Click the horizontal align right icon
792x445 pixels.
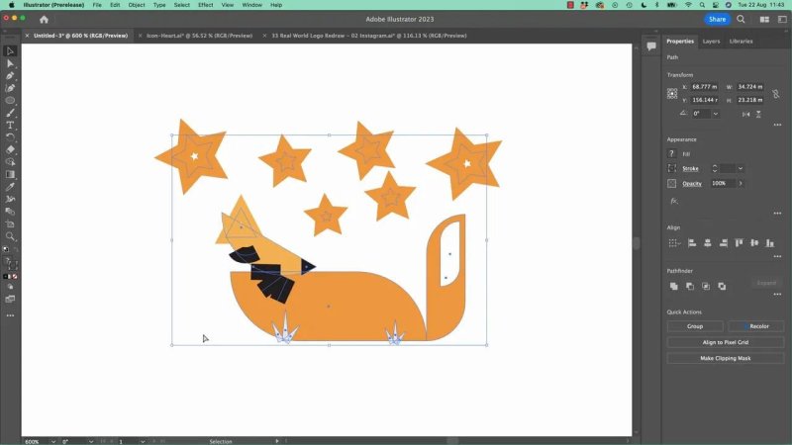tap(724, 243)
